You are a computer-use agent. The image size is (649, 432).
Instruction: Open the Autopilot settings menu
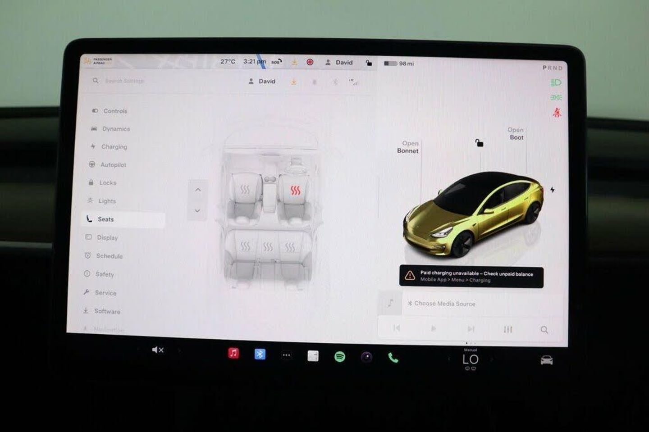pos(108,165)
